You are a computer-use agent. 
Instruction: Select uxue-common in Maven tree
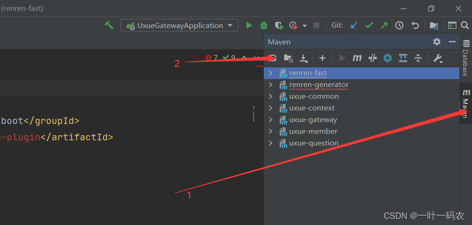tap(361, 96)
